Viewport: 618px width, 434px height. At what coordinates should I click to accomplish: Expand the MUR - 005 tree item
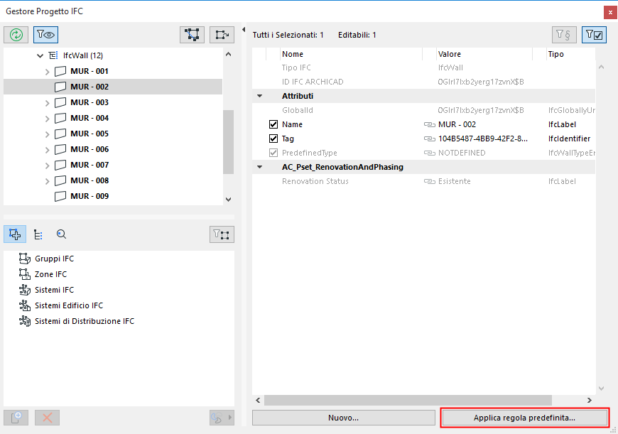pos(48,134)
